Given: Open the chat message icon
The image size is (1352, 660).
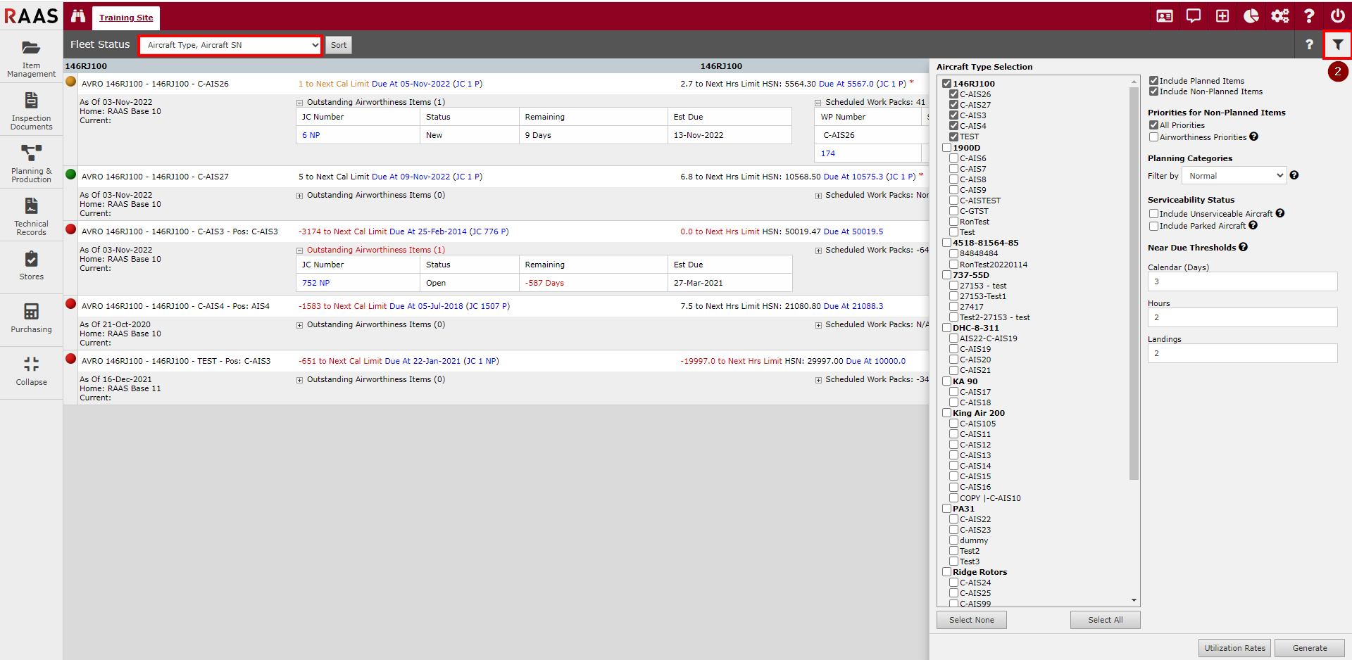Looking at the screenshot, I should tap(1193, 16).
